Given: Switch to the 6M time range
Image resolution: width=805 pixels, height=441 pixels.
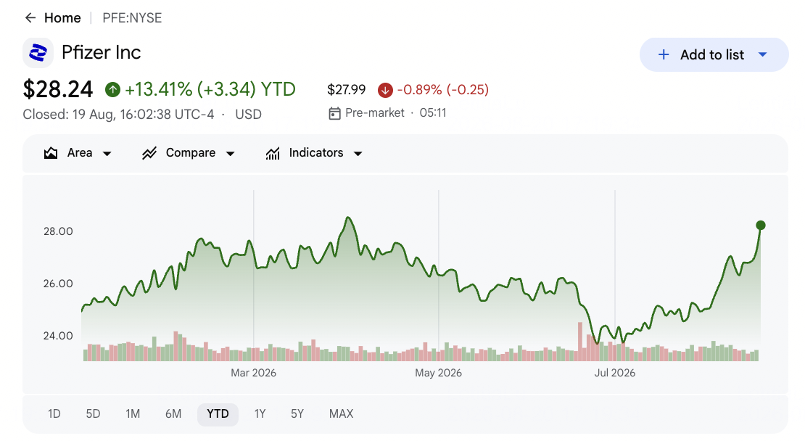Looking at the screenshot, I should click(x=173, y=413).
